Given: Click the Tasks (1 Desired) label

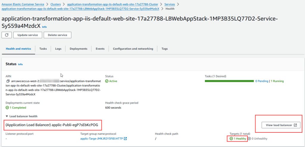Looking at the screenshot, I should (215, 76).
